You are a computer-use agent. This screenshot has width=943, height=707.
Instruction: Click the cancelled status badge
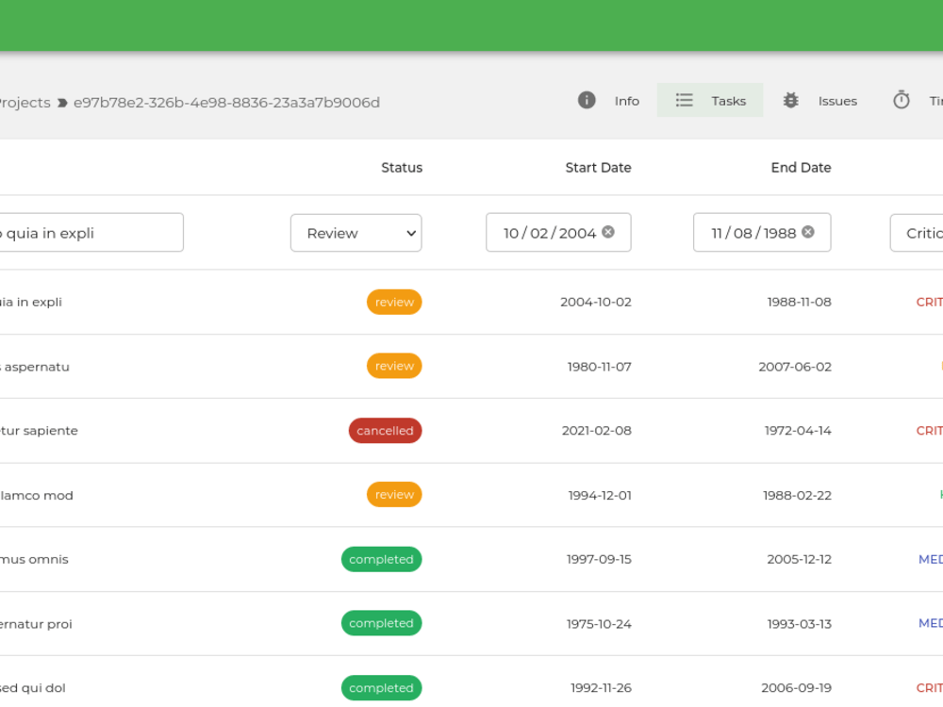tap(385, 431)
